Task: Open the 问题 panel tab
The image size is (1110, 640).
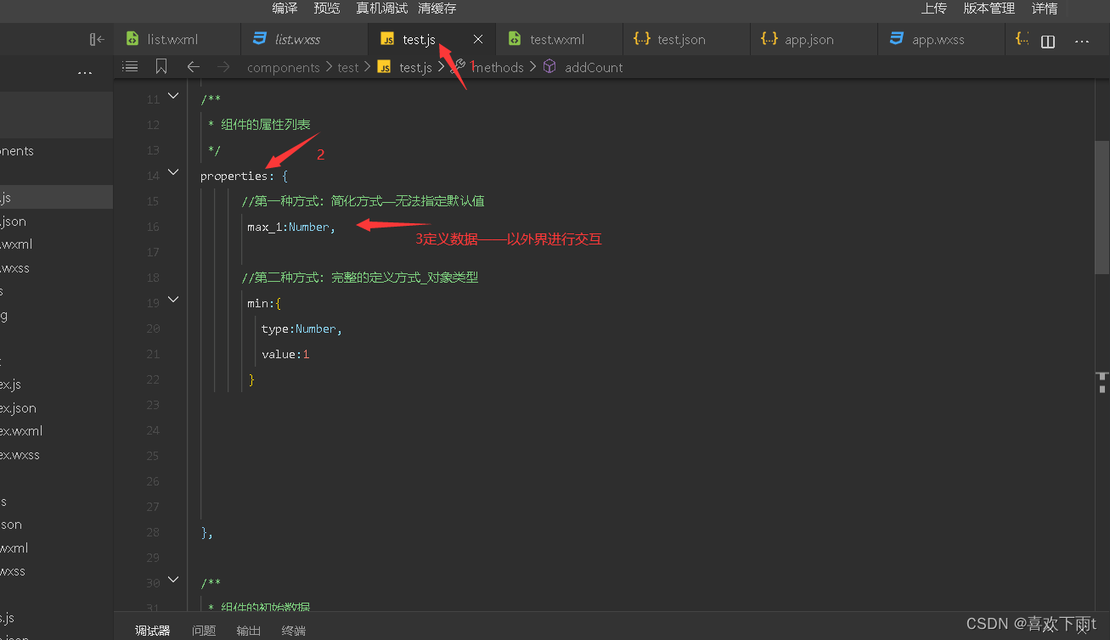Action: point(204,631)
